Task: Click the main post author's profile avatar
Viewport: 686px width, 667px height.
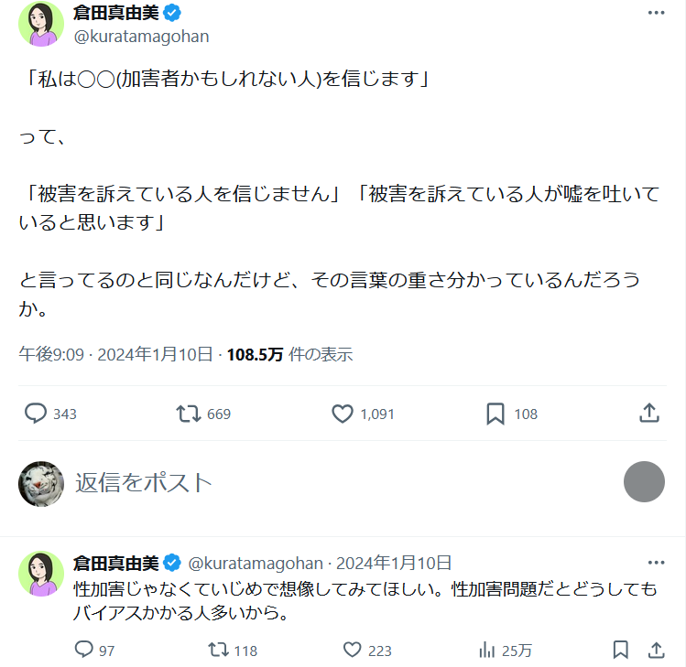Action: [40, 24]
